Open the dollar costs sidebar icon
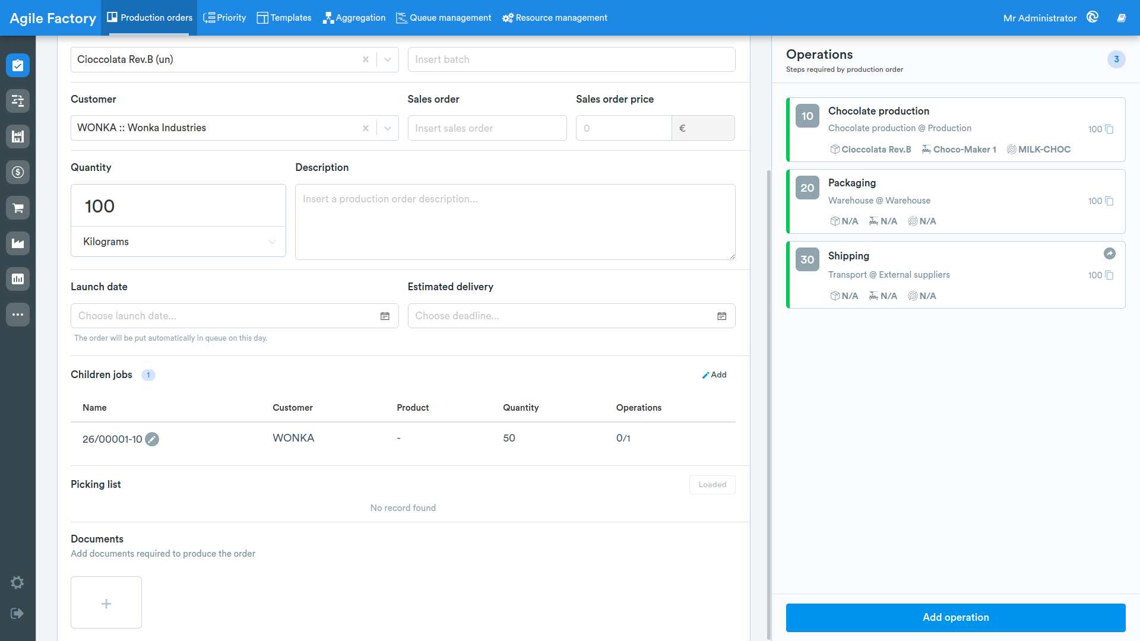1140x641 pixels. click(x=18, y=172)
